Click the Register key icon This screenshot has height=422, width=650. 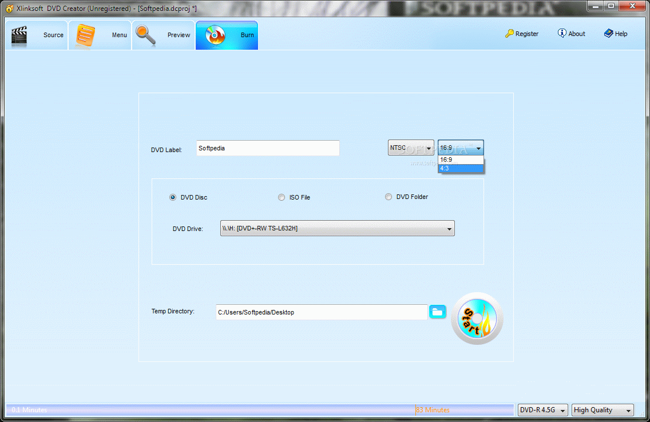pyautogui.click(x=509, y=34)
